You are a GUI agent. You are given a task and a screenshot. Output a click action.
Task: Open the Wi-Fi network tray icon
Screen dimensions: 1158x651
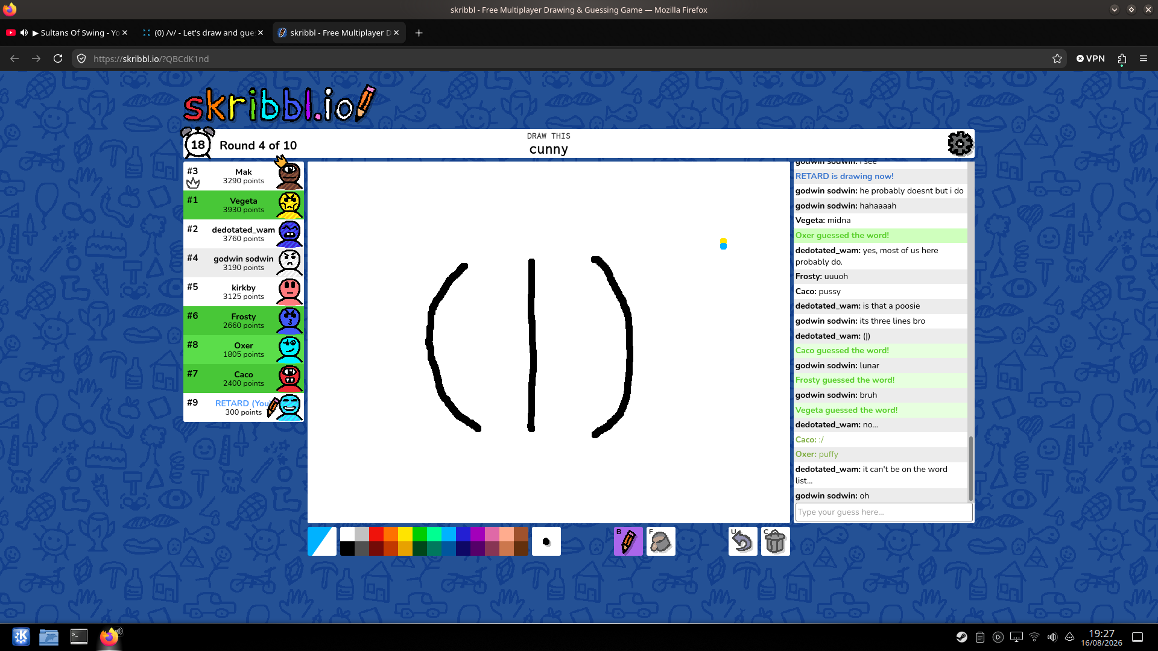coord(1034,637)
